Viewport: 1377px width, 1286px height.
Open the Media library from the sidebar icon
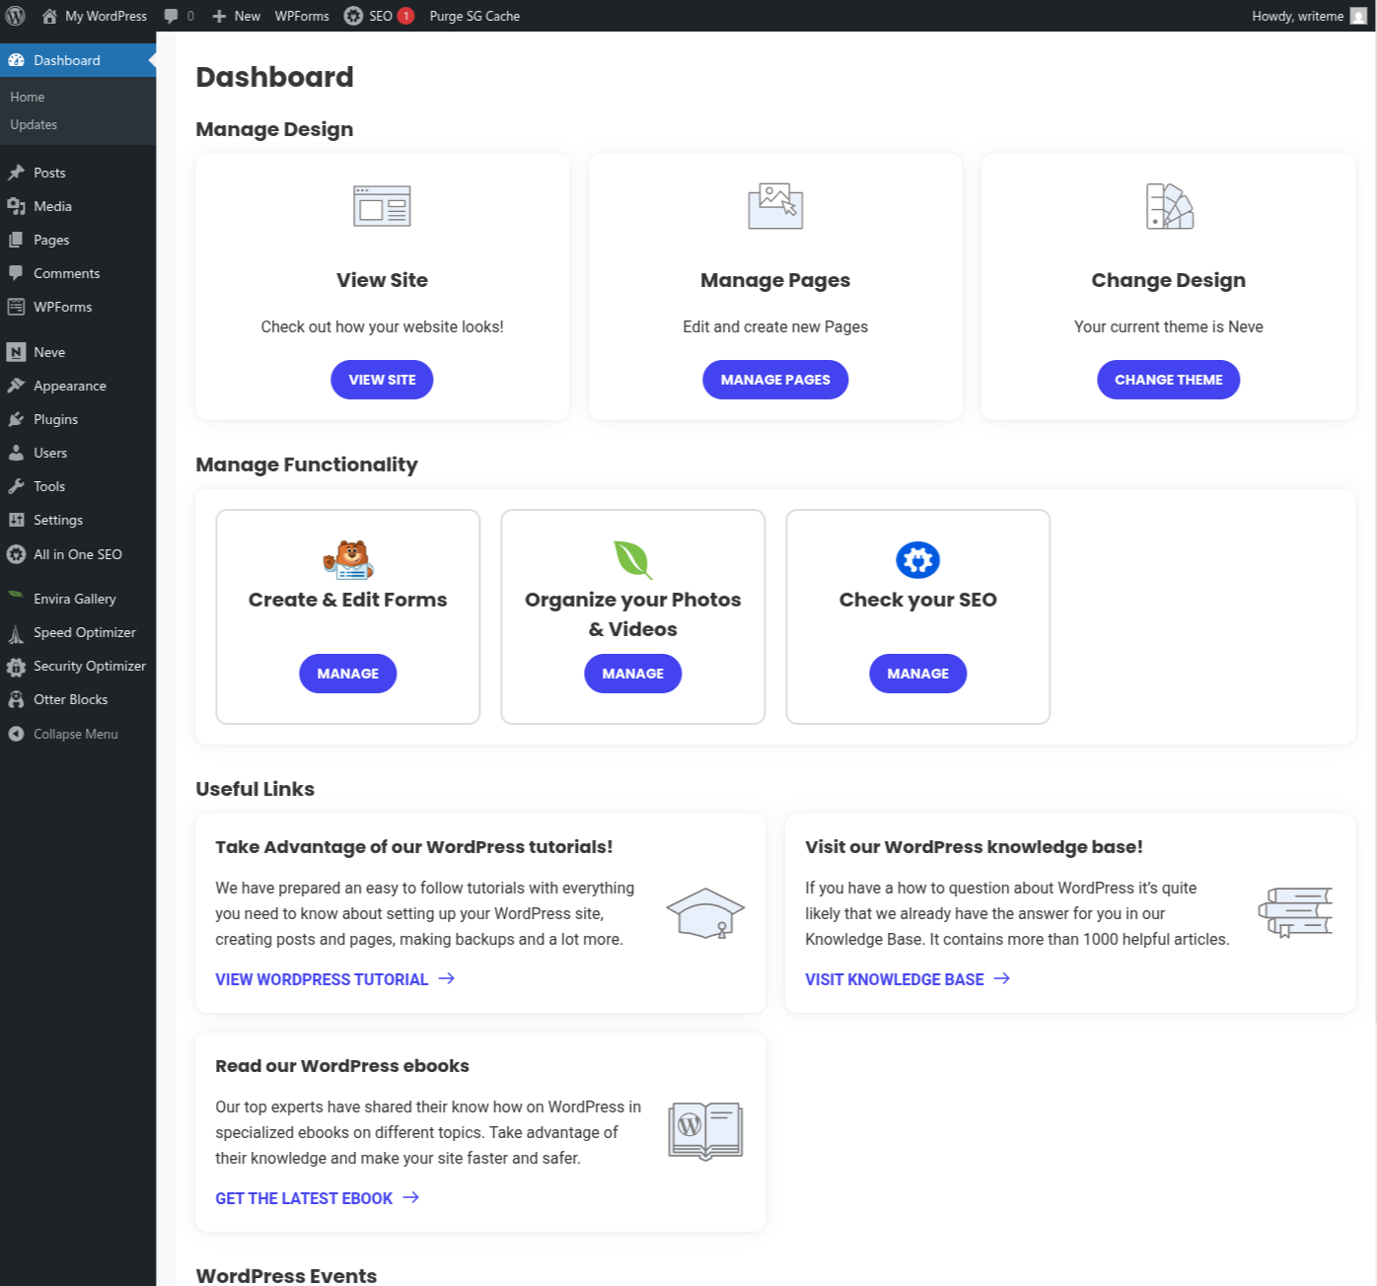click(x=17, y=205)
